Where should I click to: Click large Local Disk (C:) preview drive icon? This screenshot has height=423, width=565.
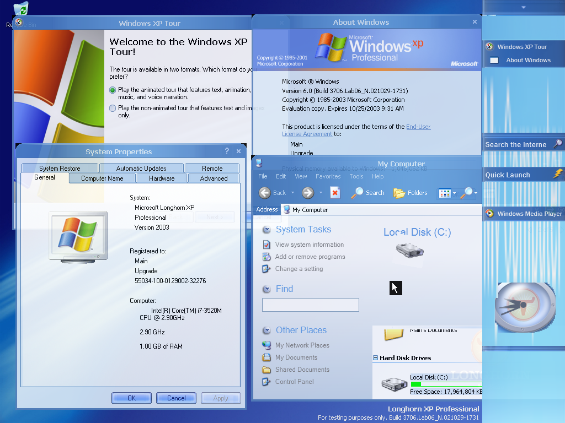click(x=410, y=251)
